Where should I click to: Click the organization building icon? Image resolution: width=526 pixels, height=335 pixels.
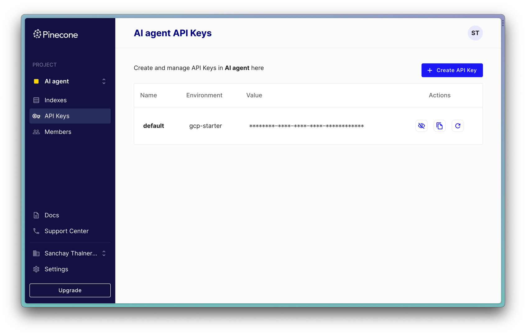(36, 253)
